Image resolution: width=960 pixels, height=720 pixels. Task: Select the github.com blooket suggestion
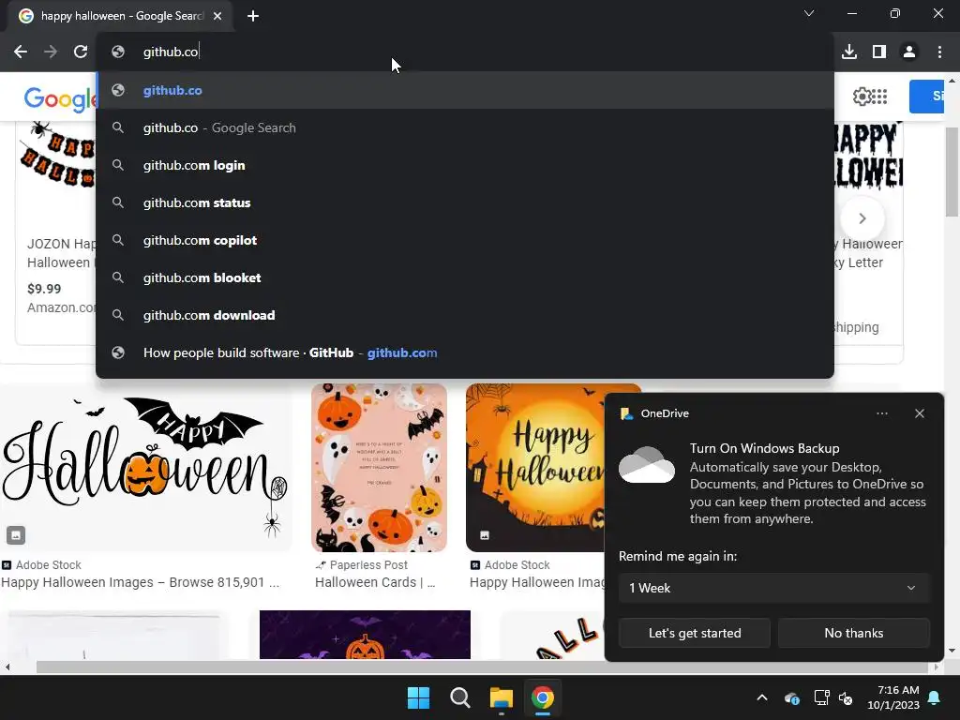tap(465, 277)
